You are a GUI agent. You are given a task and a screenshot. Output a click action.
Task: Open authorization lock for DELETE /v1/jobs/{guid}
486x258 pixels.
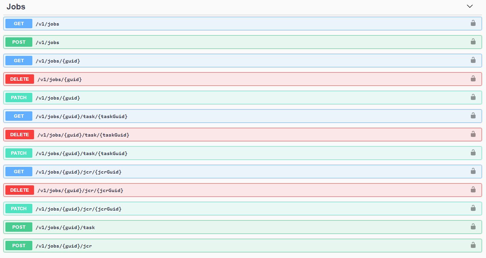coord(473,79)
